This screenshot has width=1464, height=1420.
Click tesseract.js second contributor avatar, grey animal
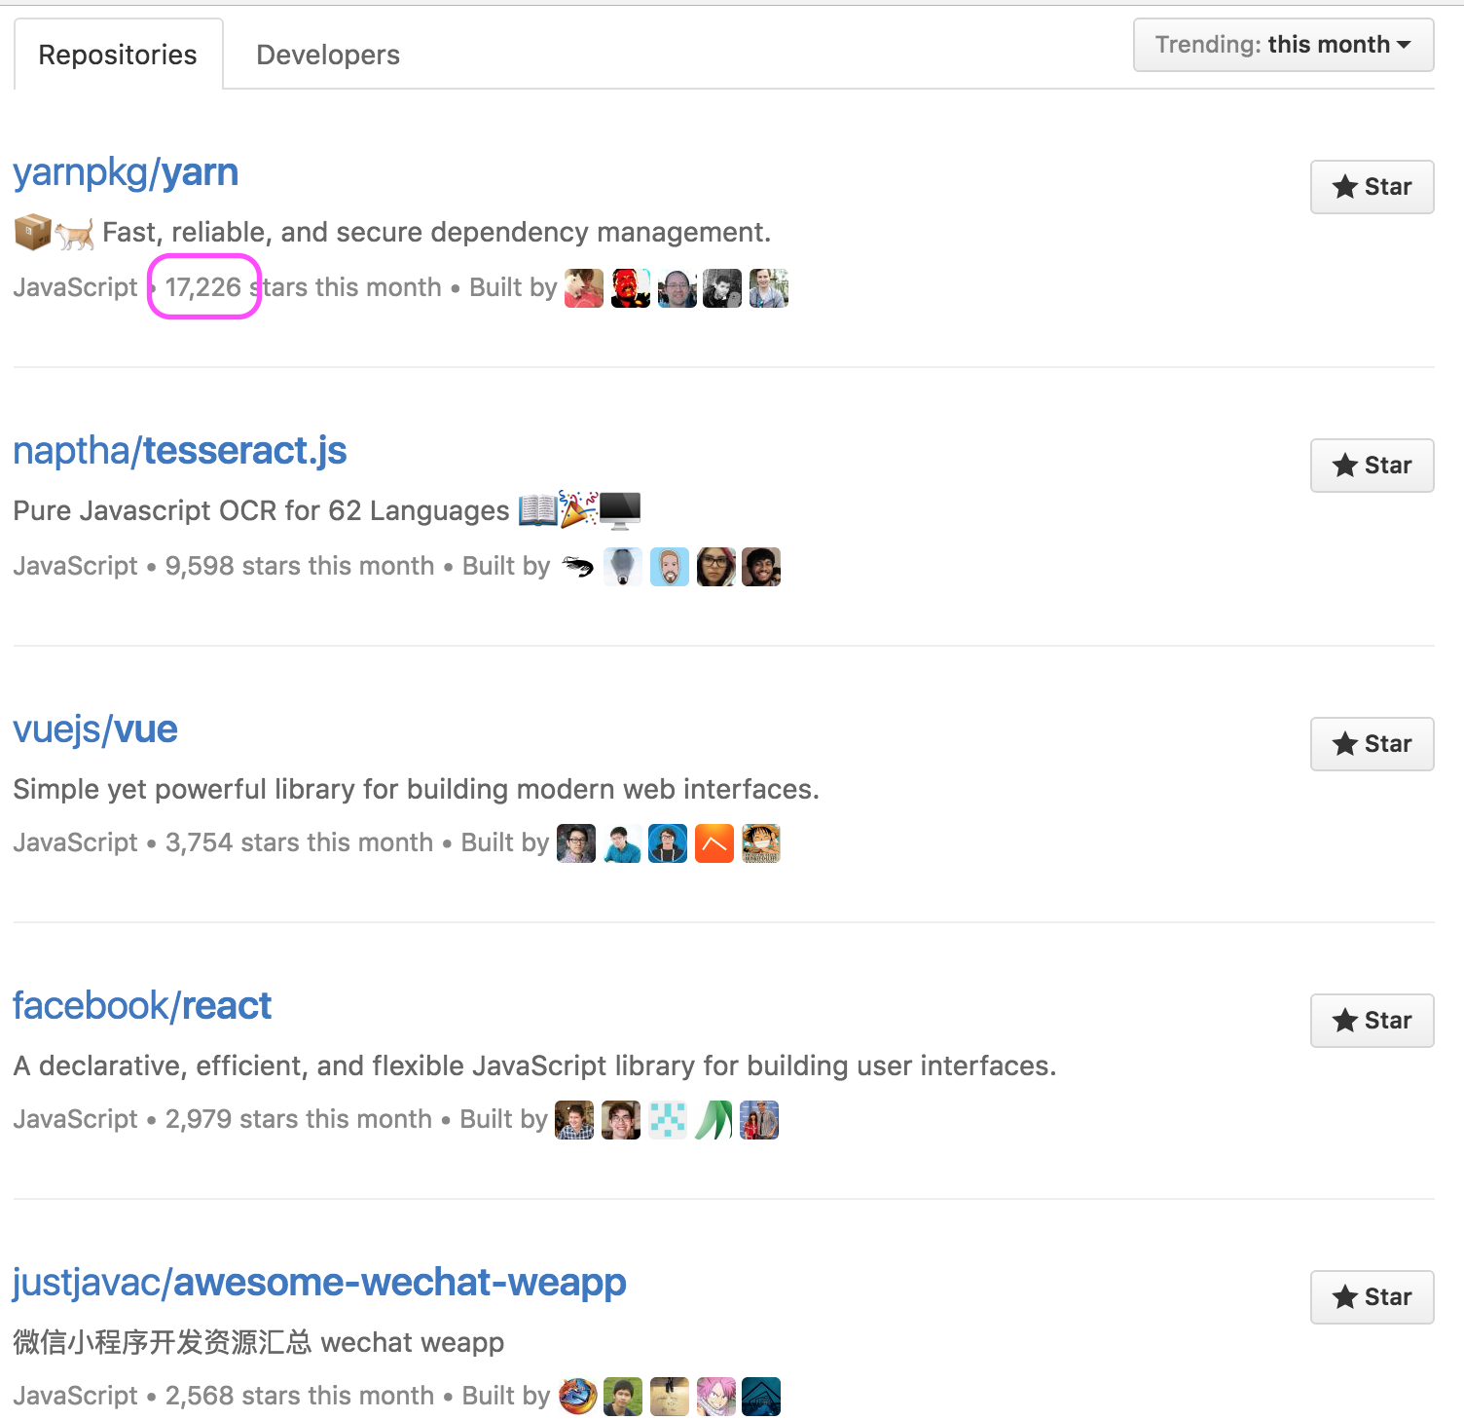coord(623,567)
